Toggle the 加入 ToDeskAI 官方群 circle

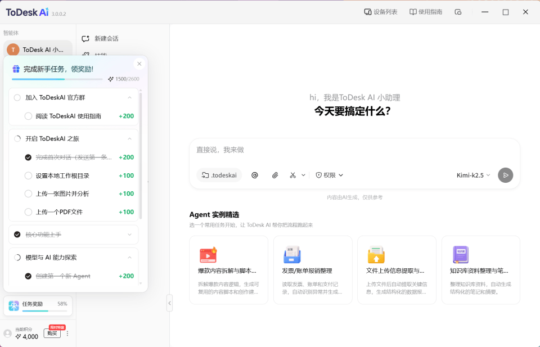pyautogui.click(x=17, y=97)
